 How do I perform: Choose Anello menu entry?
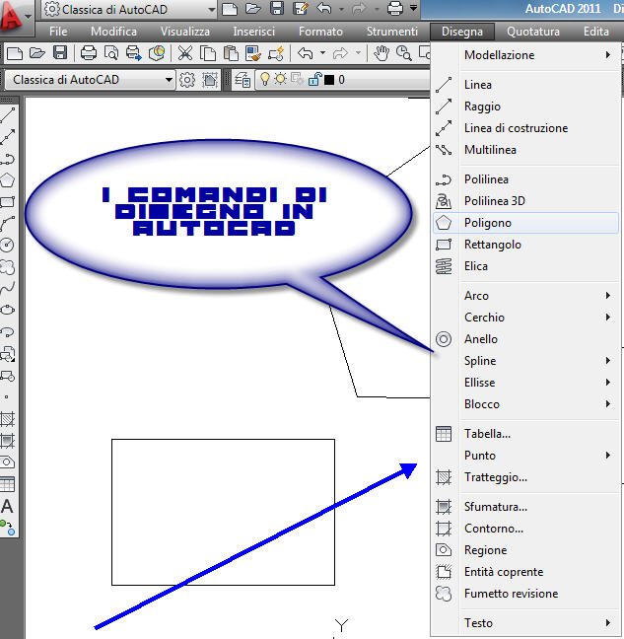click(526, 339)
